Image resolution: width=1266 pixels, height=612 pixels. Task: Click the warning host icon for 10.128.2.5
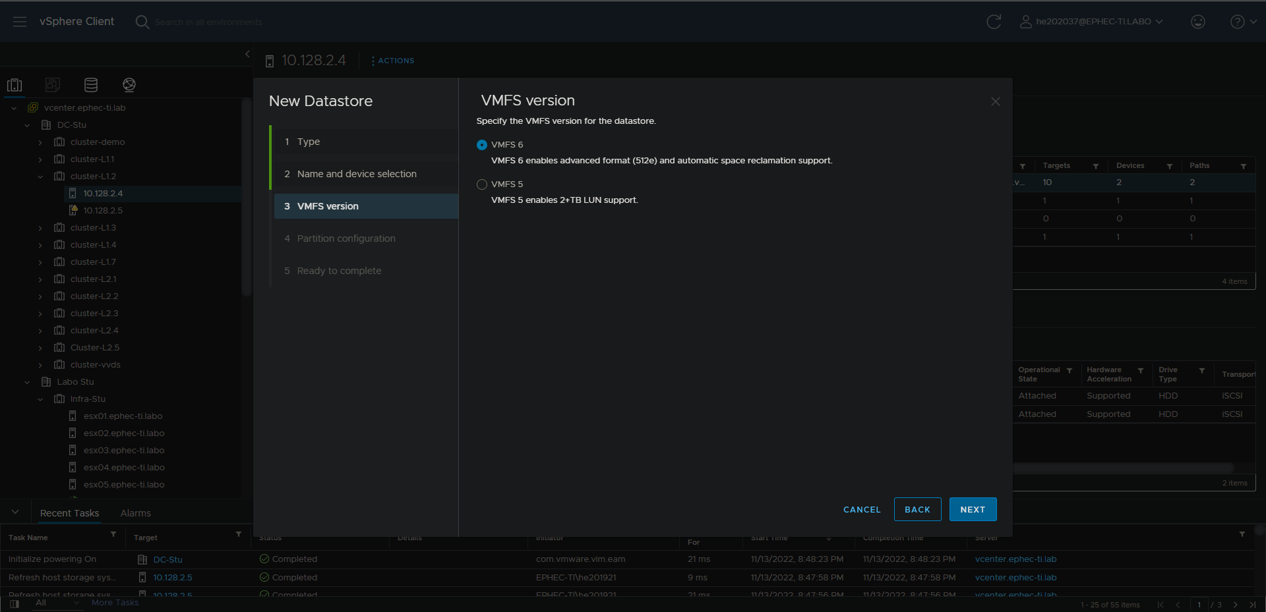tap(73, 210)
